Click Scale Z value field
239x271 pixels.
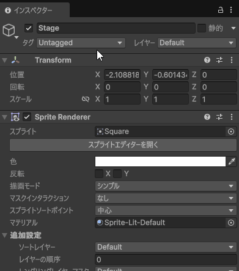click(219, 99)
